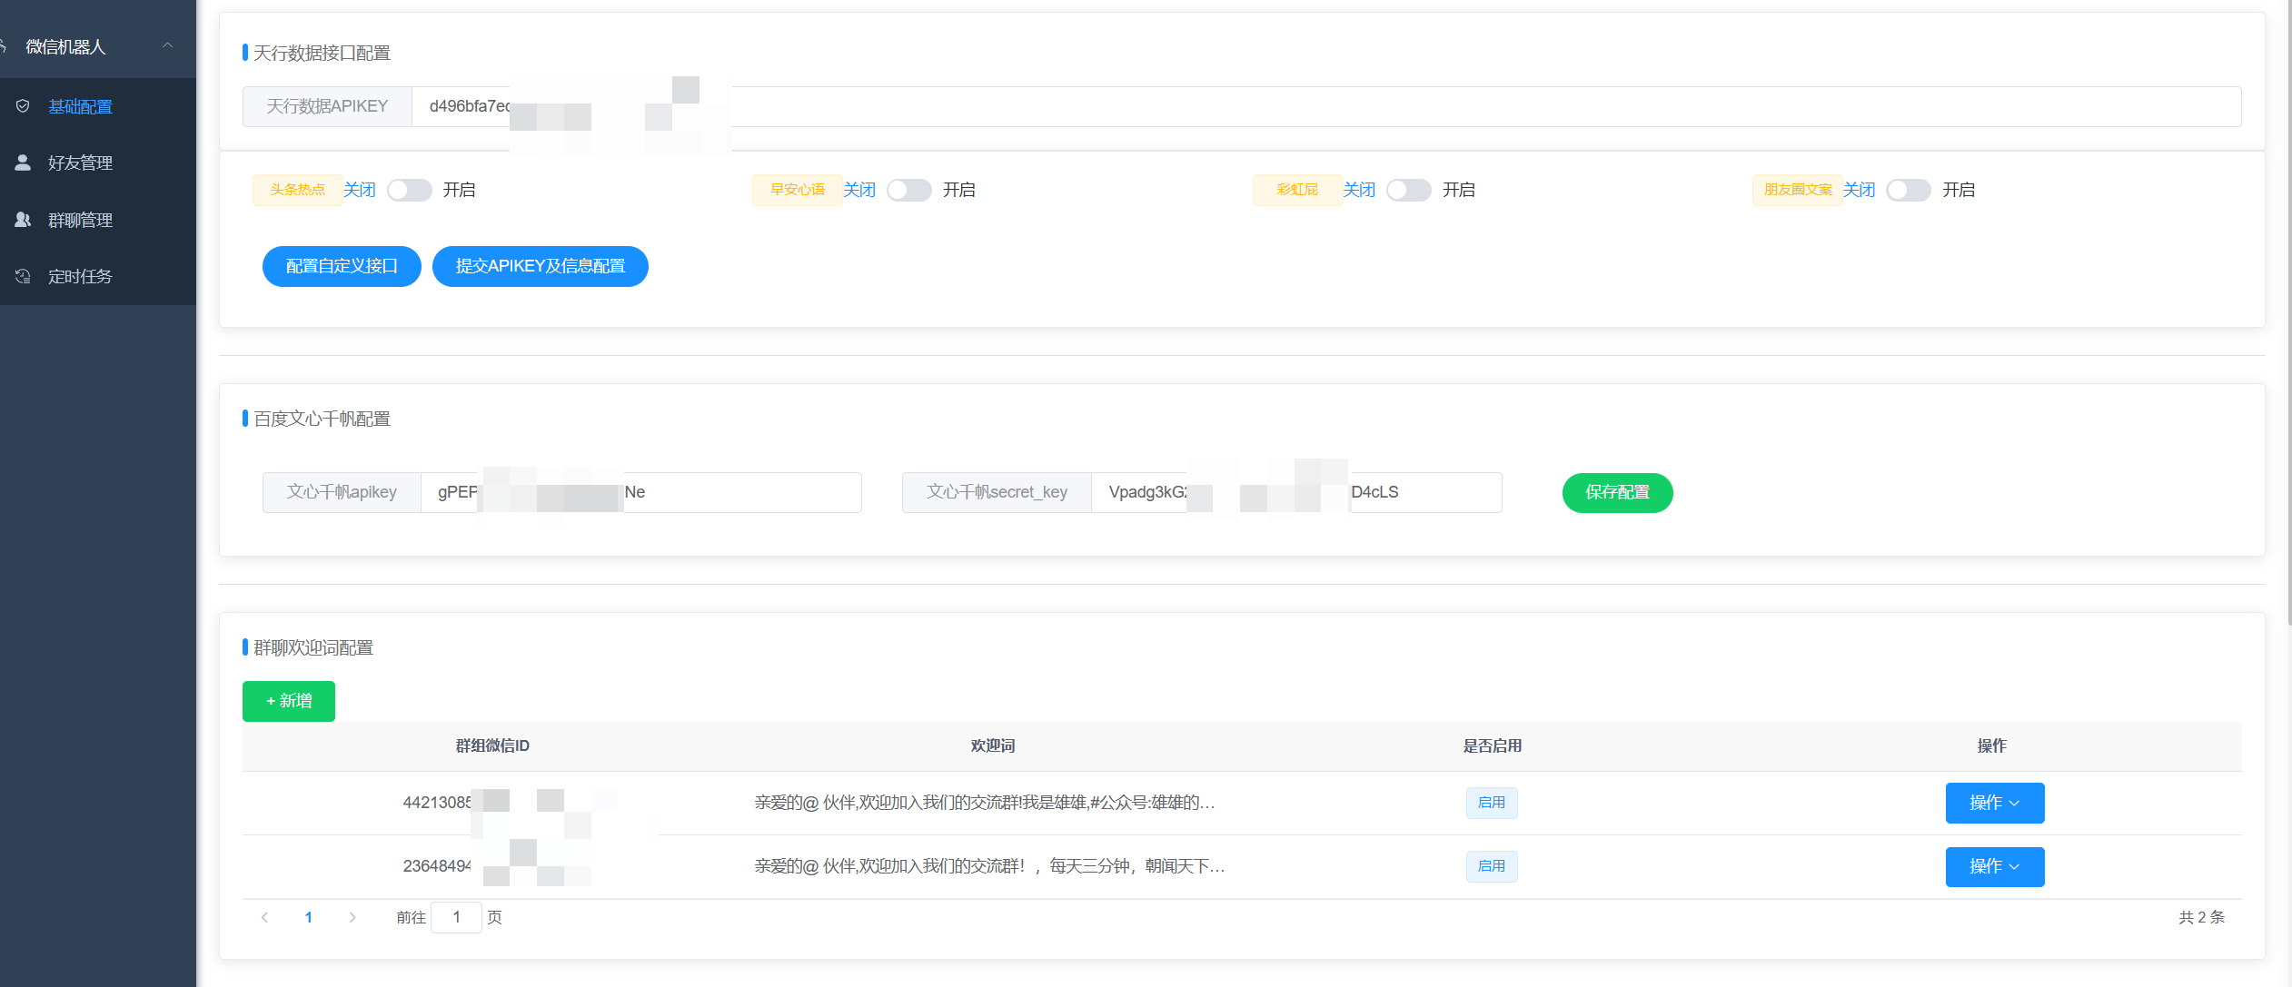
Task: Click 关闭 label next to 头条热点
Action: tap(360, 190)
